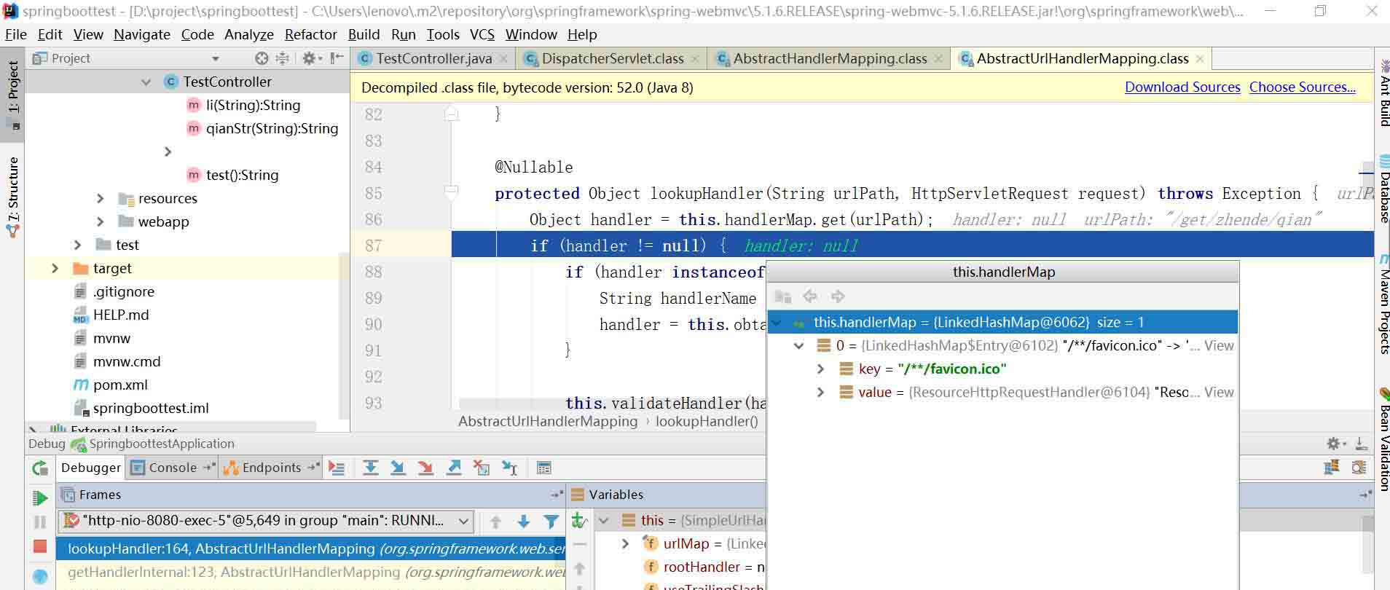Screen dimensions: 1390x590
Task: Click the editor horizontal scrollbar
Action: 612,403
